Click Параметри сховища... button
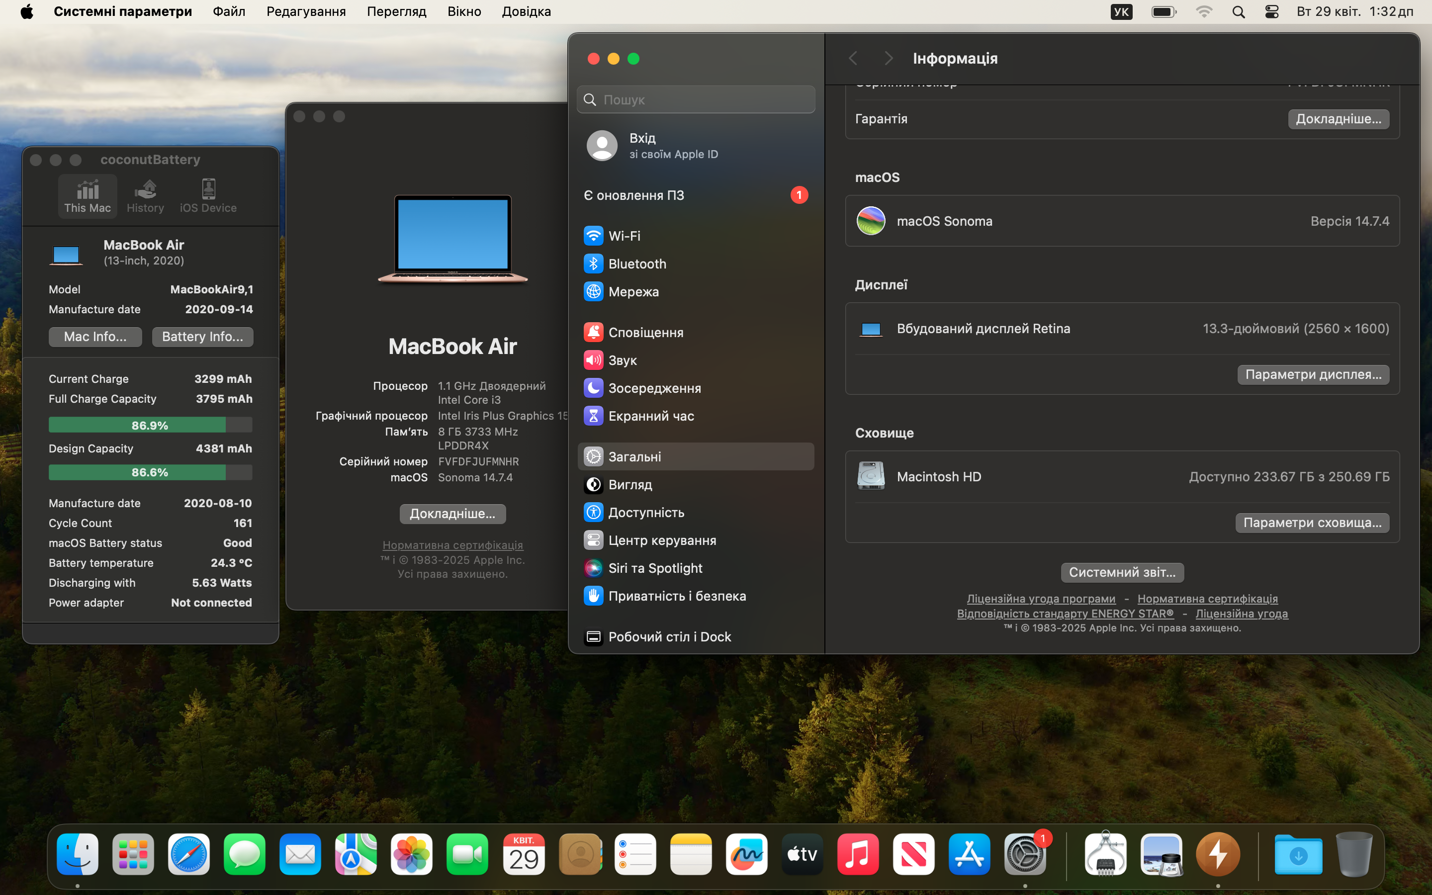 (x=1313, y=523)
